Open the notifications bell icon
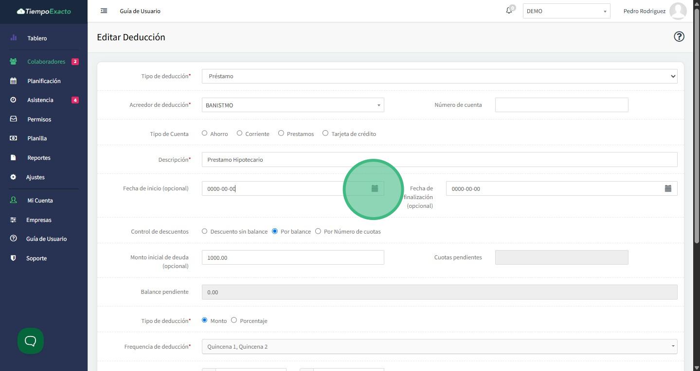The height and width of the screenshot is (371, 700). pos(509,10)
